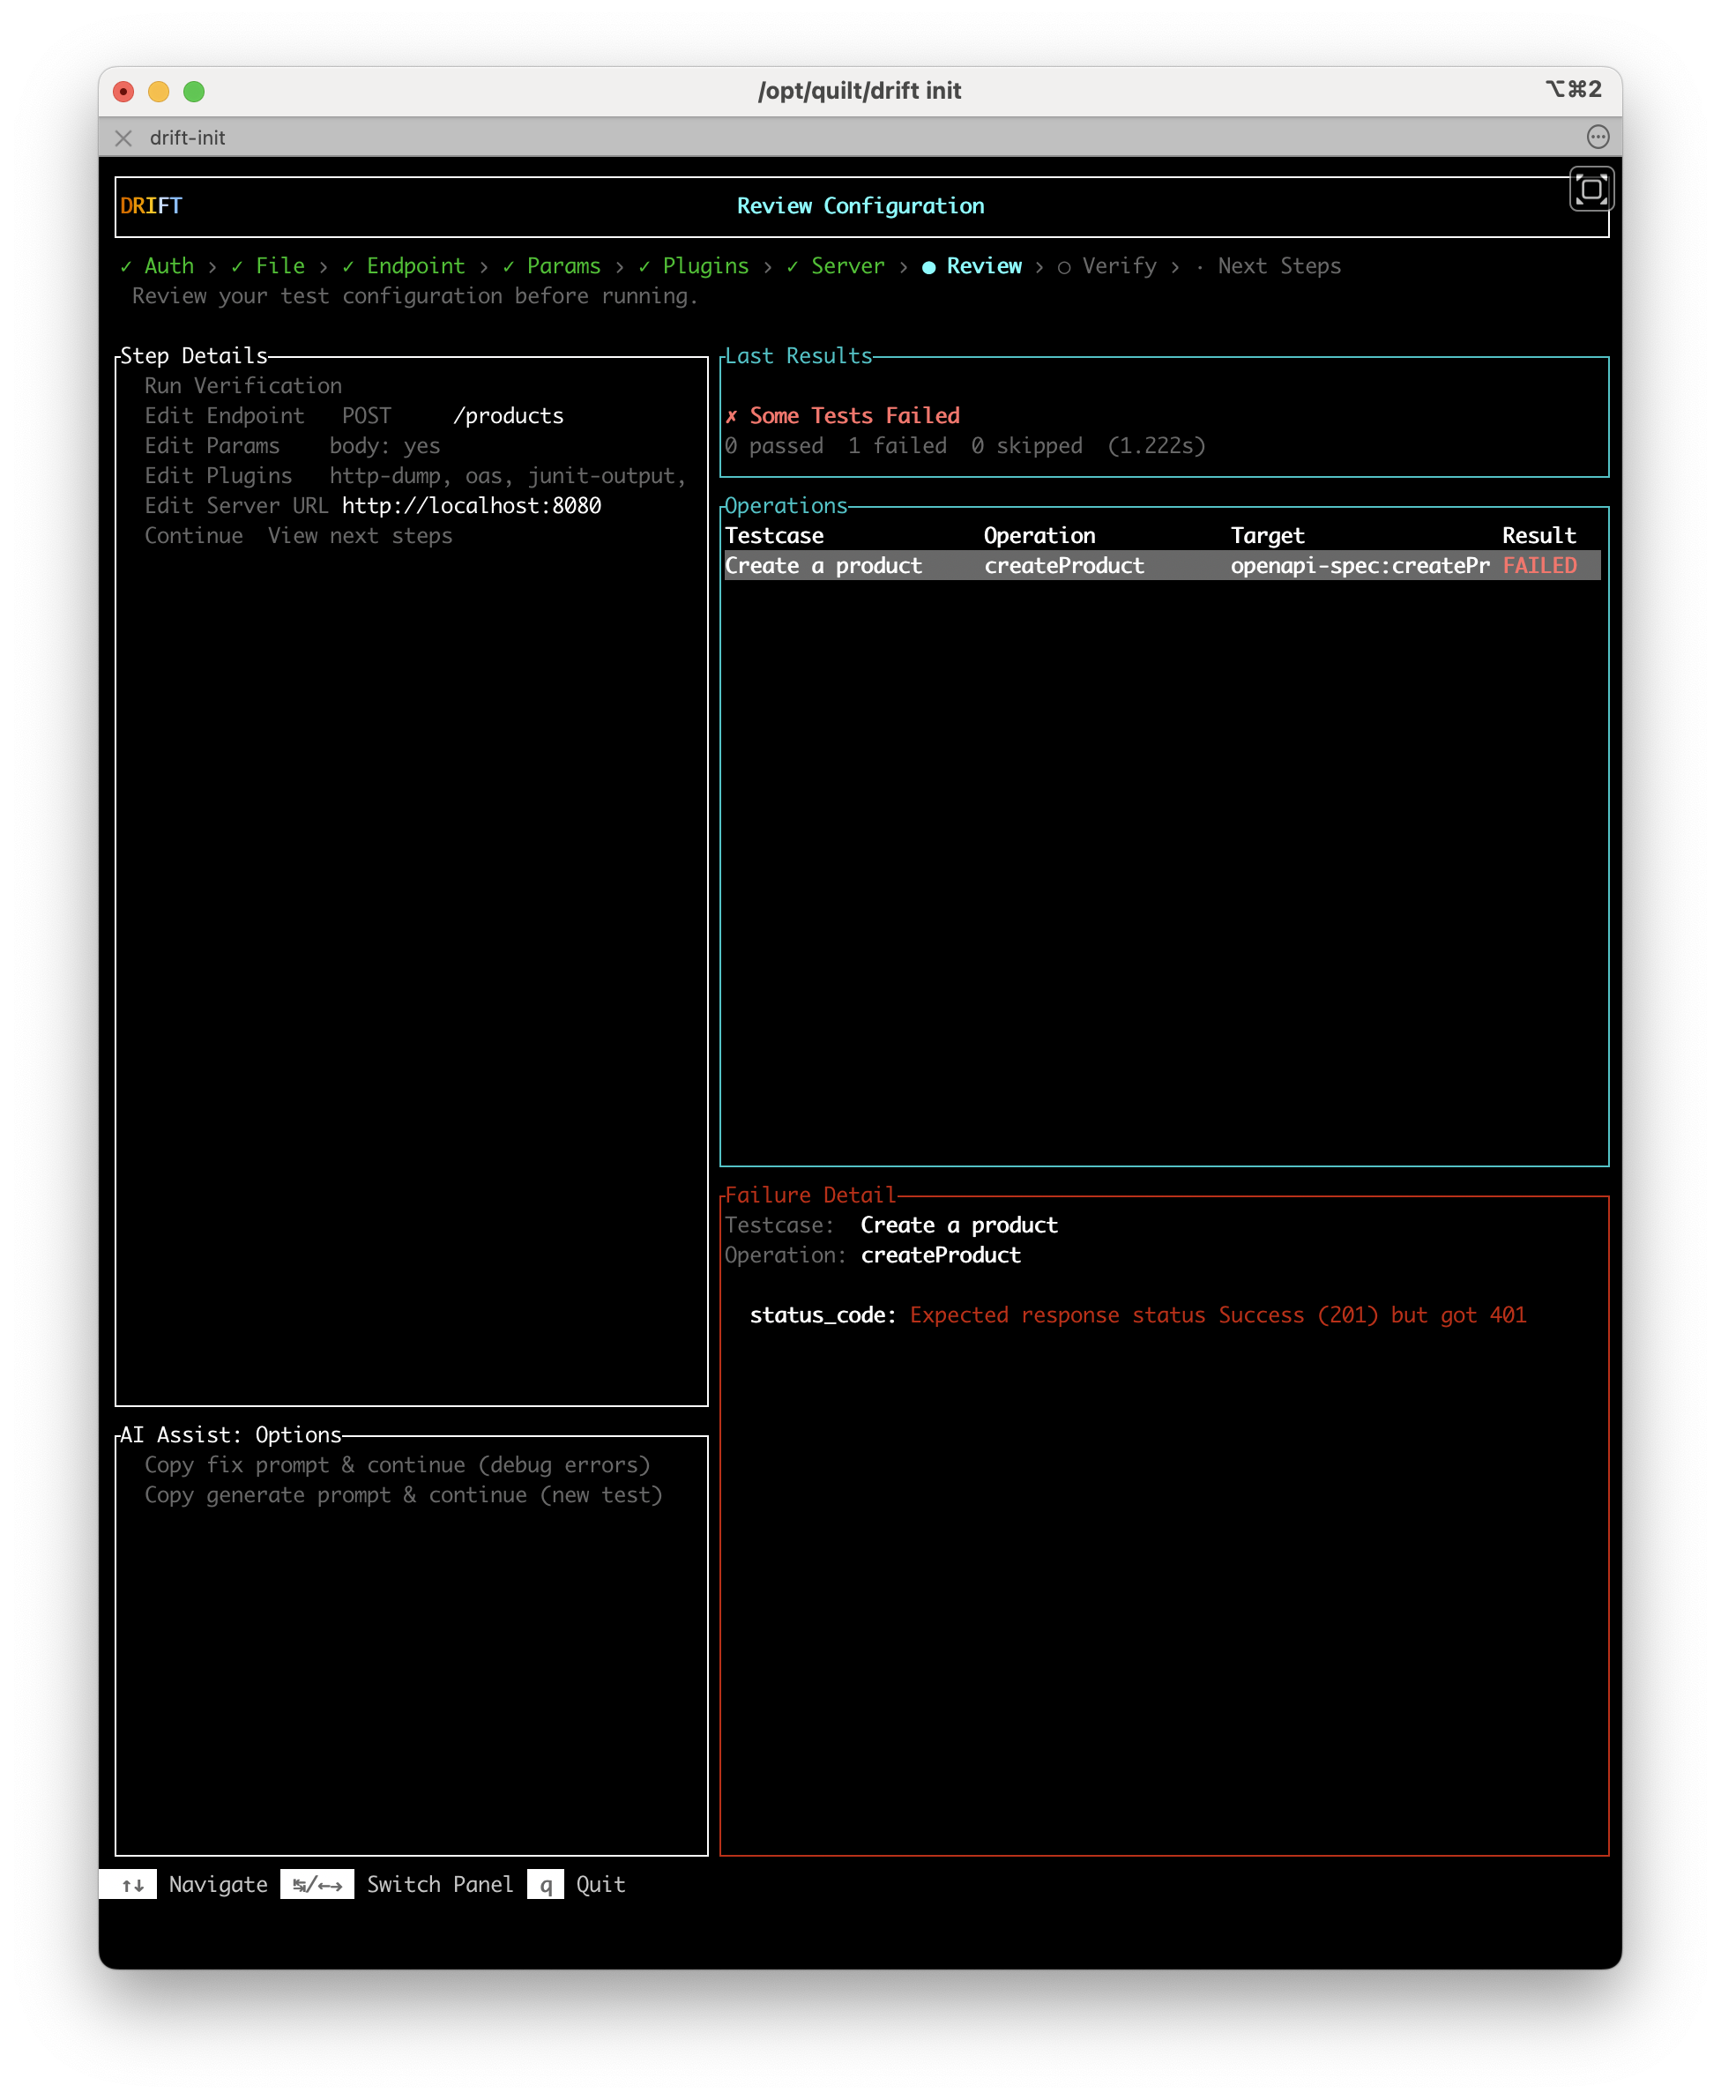
Task: Toggle the checkmark beside the Endpoint step
Action: 347,265
